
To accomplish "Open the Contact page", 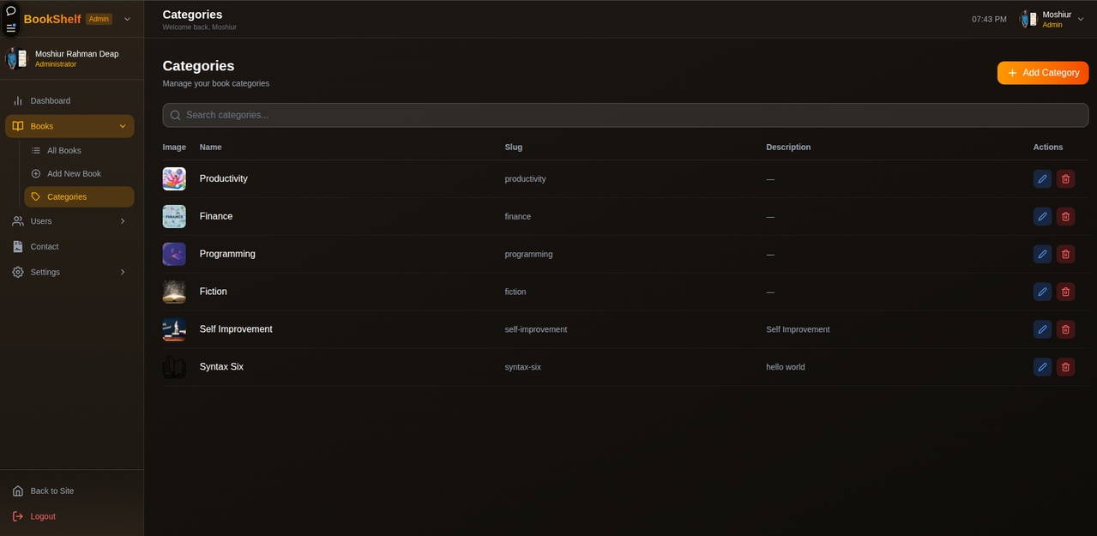I will click(71, 246).
